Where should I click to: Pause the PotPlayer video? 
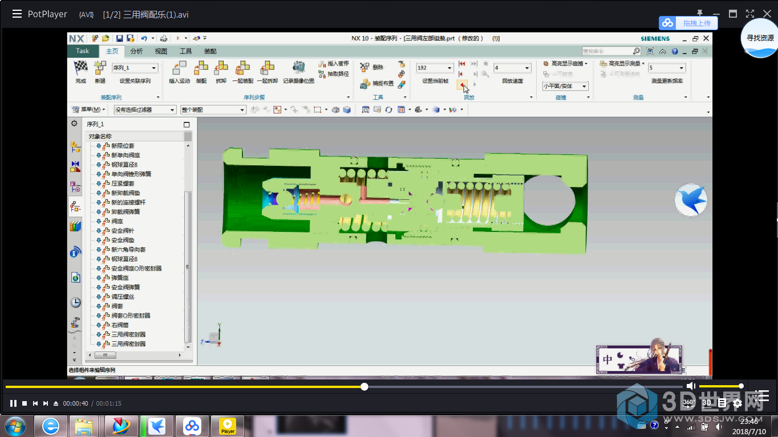tap(13, 403)
